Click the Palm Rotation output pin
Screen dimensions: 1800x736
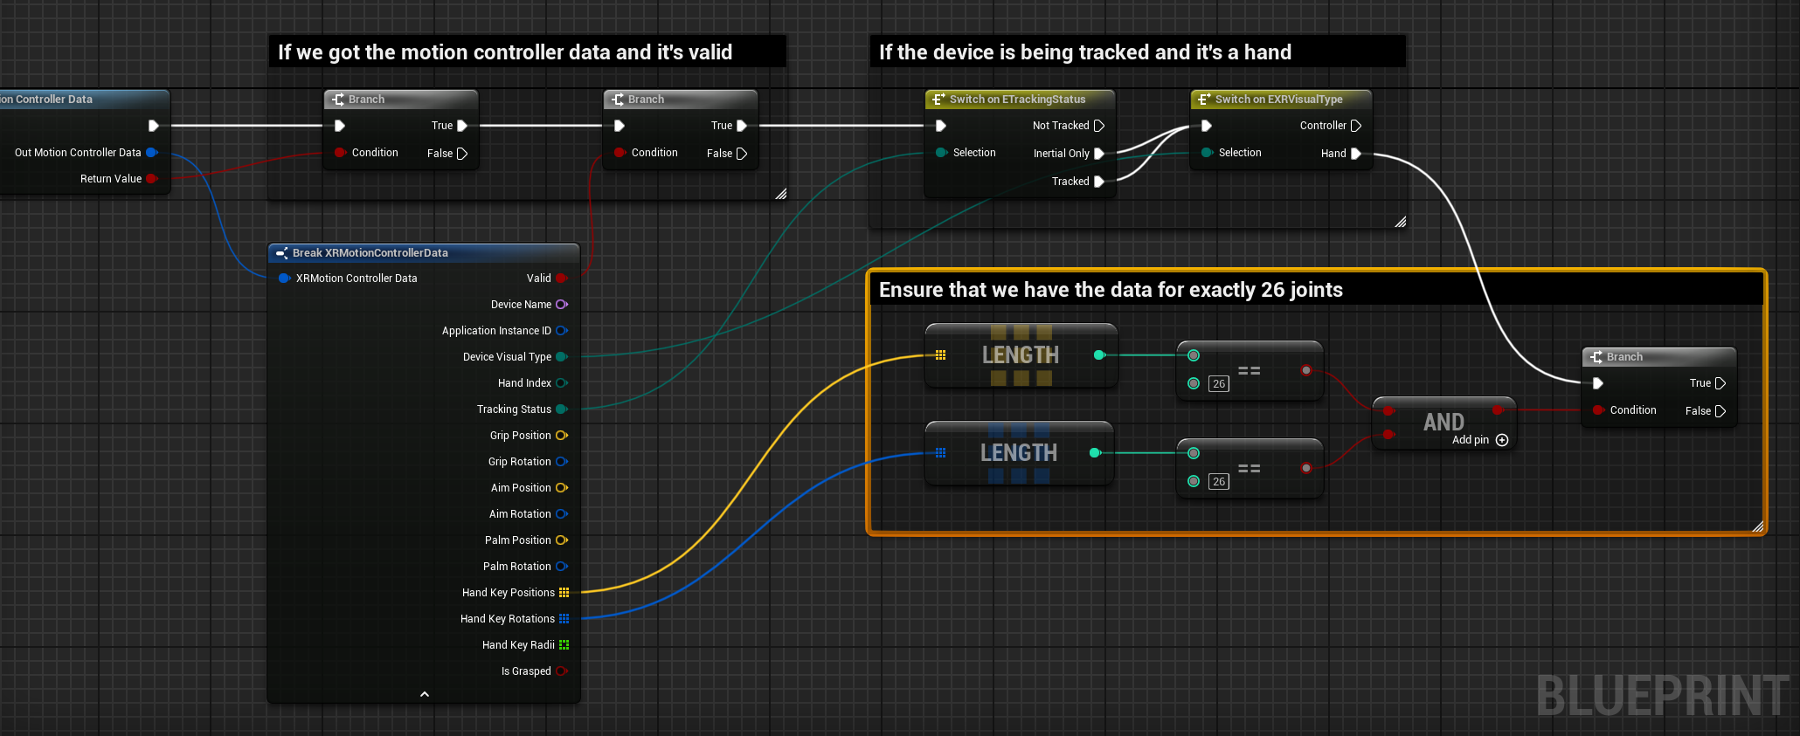click(x=561, y=567)
